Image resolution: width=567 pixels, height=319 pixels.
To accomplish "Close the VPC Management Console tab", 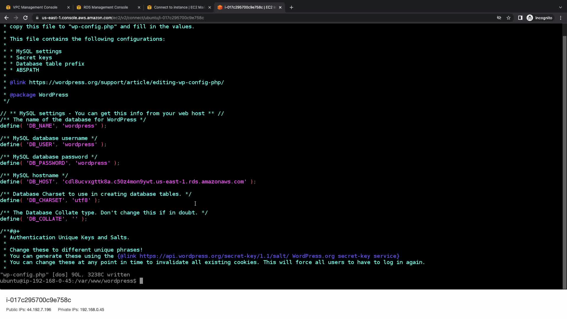I will 69,7.
